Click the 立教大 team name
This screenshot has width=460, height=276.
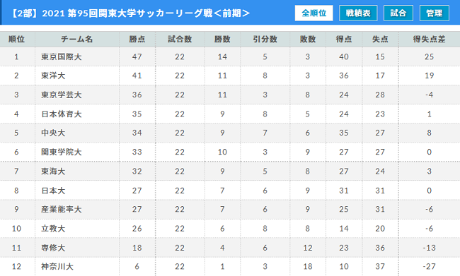(53, 229)
